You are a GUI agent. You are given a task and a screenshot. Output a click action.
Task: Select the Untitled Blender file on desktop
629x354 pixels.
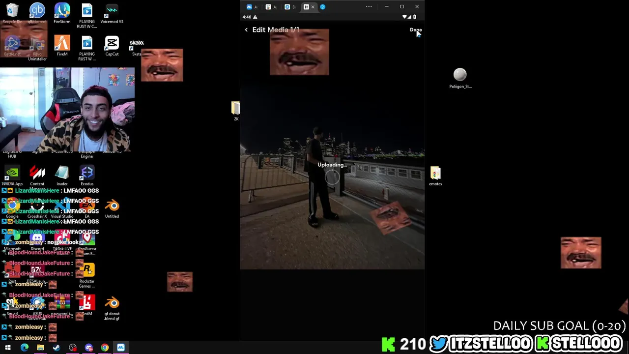(x=112, y=208)
